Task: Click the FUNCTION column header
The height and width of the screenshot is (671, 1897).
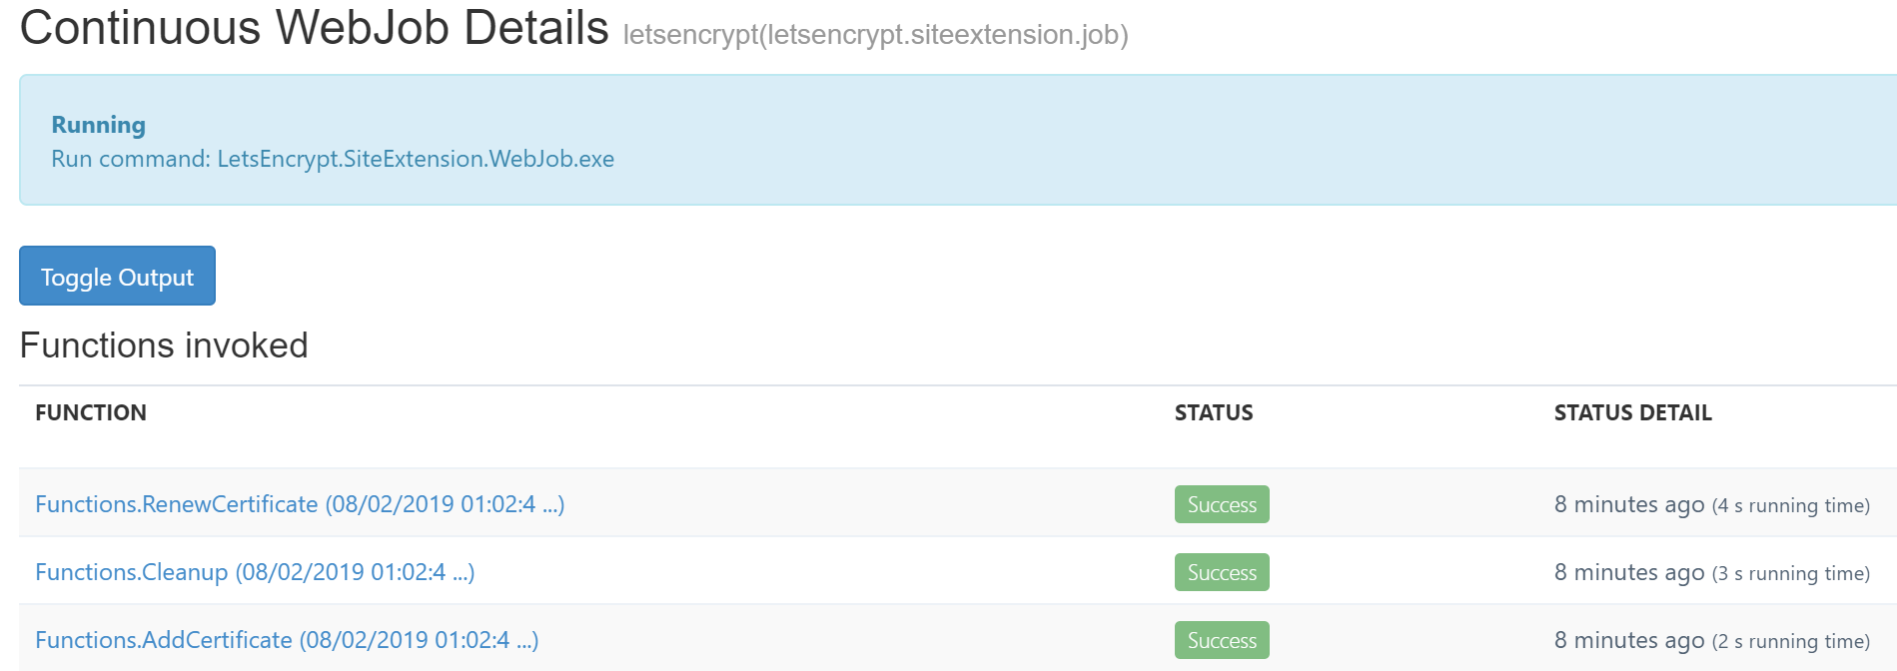Action: [91, 412]
